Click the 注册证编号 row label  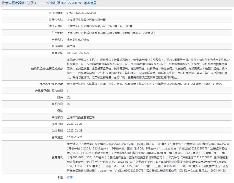click(56, 13)
